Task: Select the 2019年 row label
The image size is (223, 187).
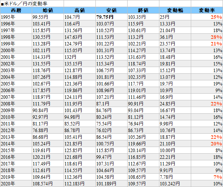Action: [x=8, y=177]
